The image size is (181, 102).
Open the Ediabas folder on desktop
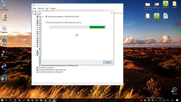[174, 5]
